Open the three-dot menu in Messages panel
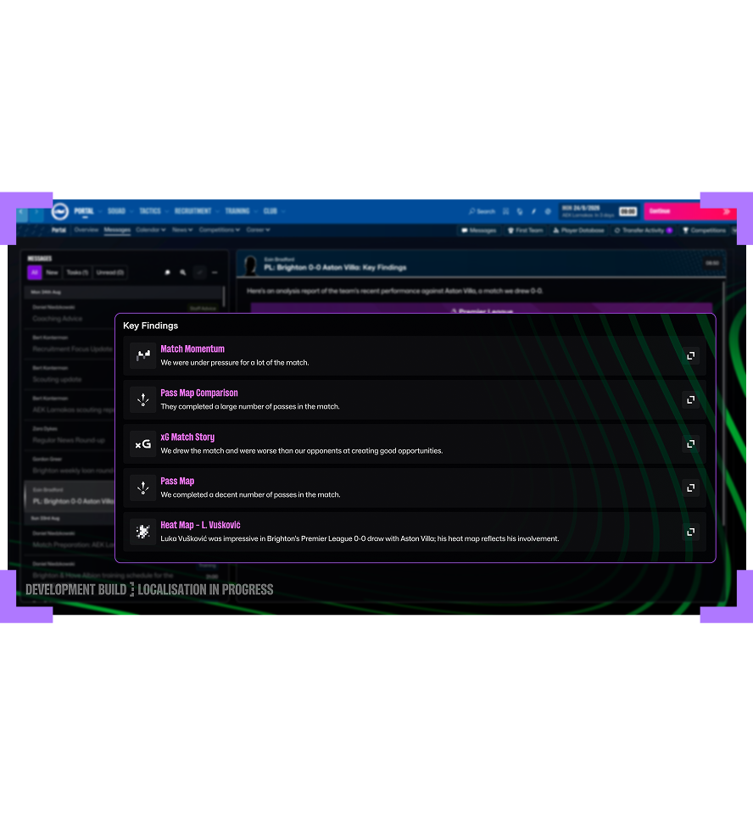Viewport: 753px width, 814px height. (215, 272)
